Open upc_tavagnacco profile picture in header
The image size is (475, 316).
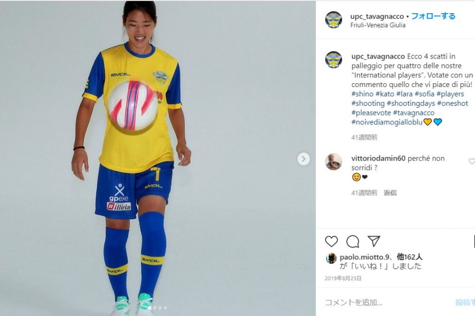(x=333, y=19)
